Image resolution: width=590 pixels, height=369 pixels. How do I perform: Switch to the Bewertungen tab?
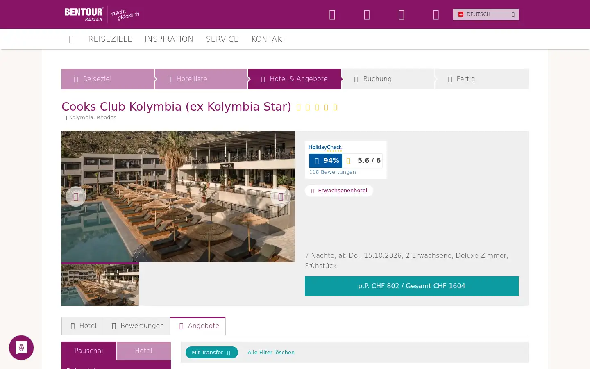[137, 326]
